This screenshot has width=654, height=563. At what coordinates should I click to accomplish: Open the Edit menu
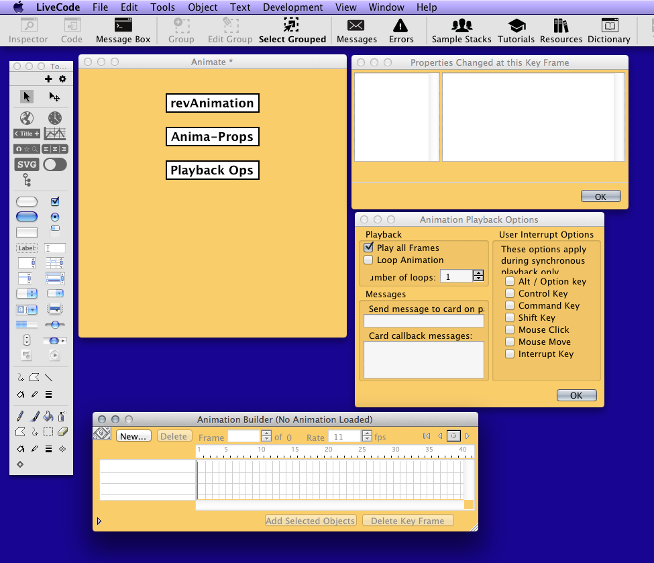(x=129, y=7)
